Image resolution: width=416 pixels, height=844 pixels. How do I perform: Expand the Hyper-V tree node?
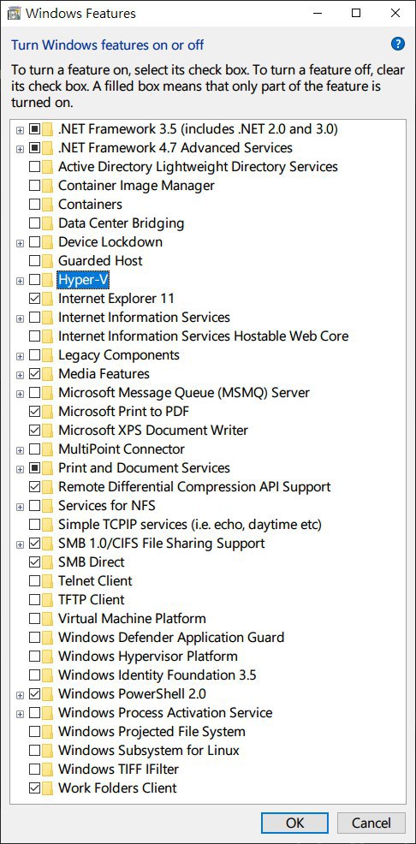pyautogui.click(x=20, y=281)
